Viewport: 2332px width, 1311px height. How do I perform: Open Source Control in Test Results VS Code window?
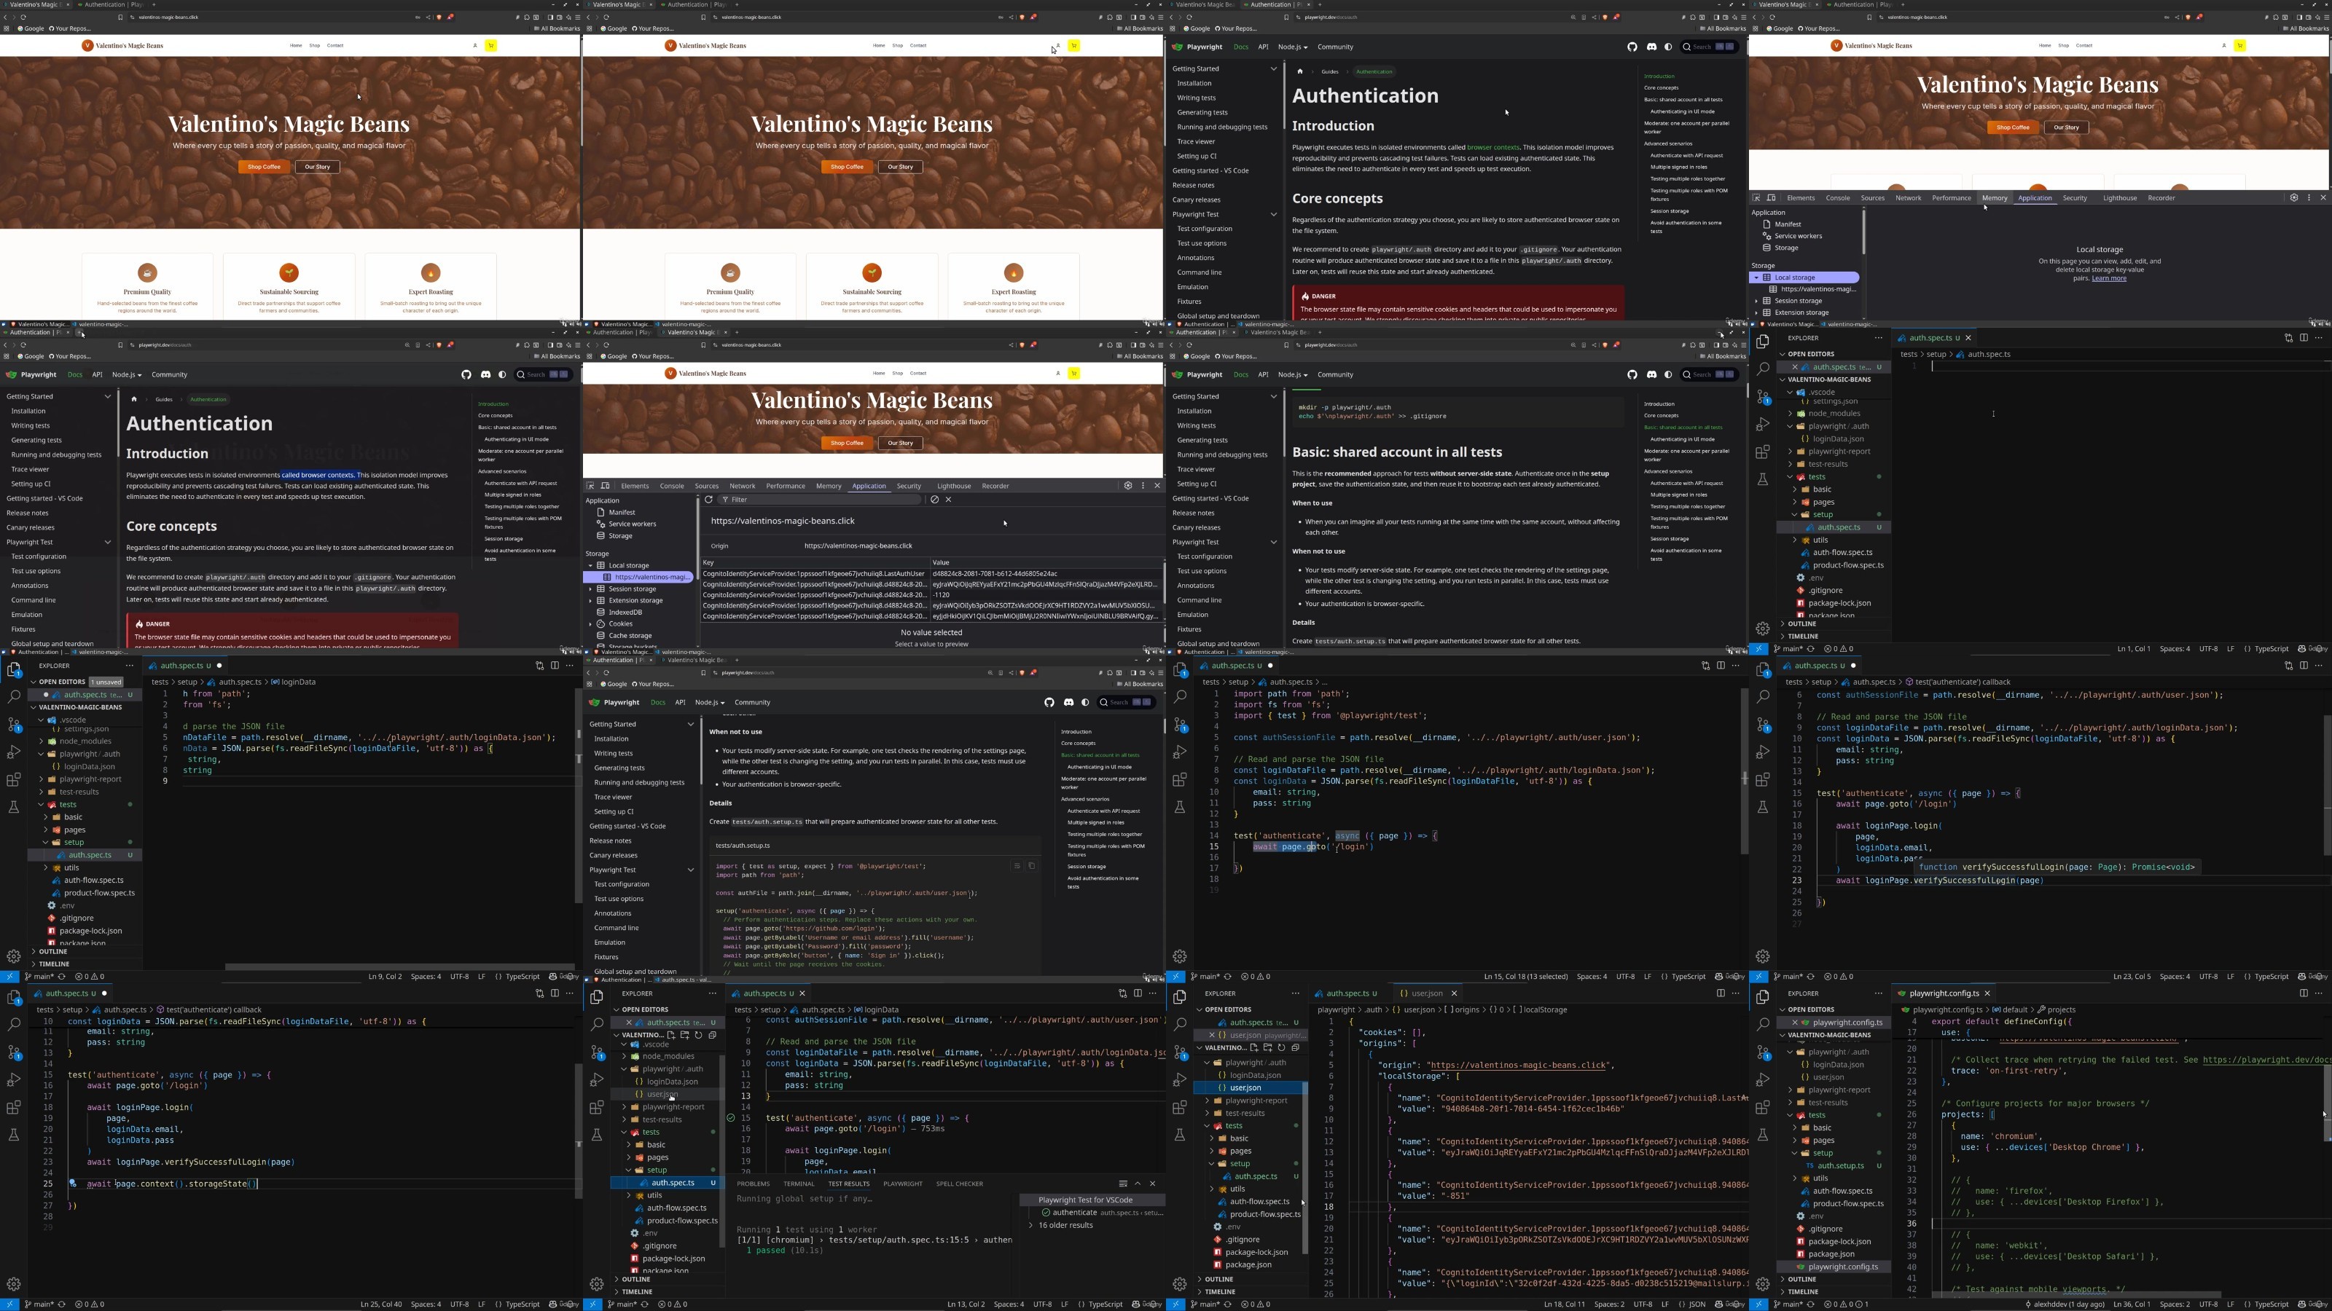[597, 1052]
